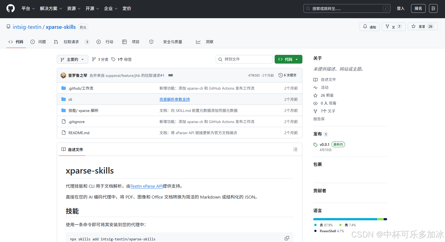
Task: Open the 壳 7.4% language link
Action: point(348,225)
